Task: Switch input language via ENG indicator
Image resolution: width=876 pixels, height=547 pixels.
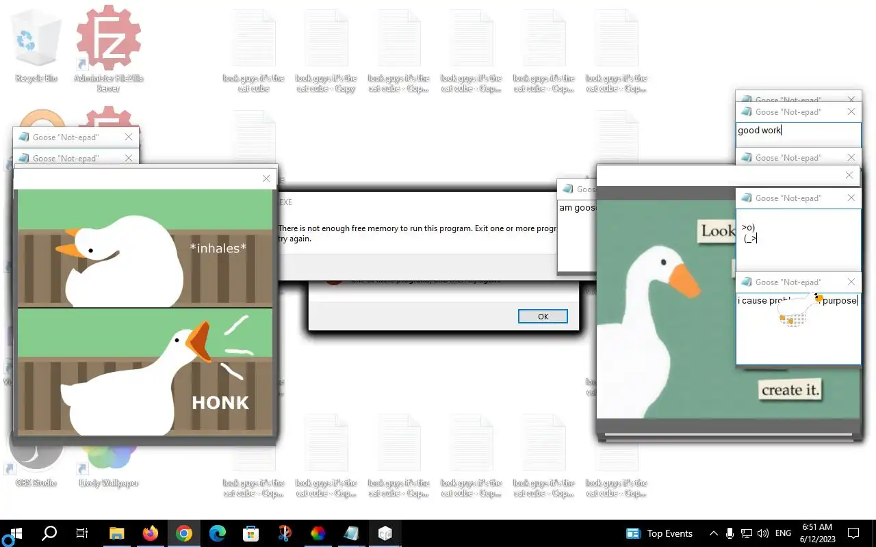Action: click(784, 533)
